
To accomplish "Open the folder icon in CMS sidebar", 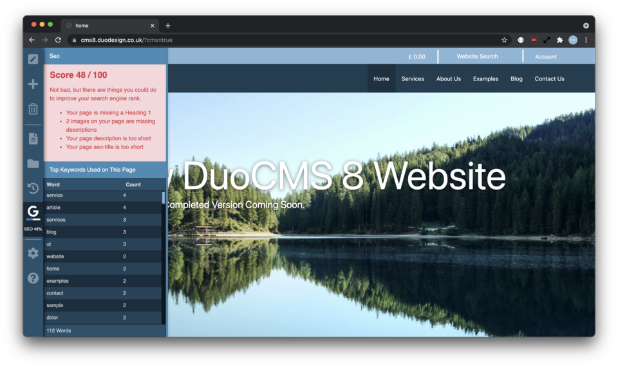I will (x=33, y=164).
